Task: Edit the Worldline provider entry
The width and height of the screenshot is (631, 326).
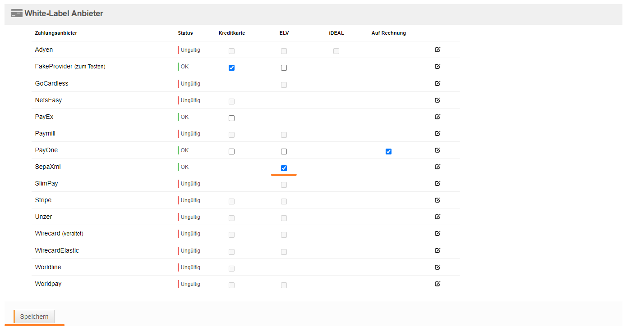Action: pos(437,267)
